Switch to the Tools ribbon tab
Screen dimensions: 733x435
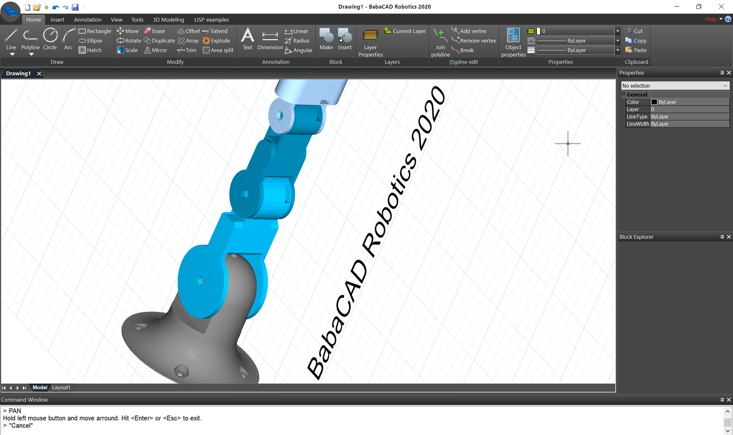click(137, 19)
